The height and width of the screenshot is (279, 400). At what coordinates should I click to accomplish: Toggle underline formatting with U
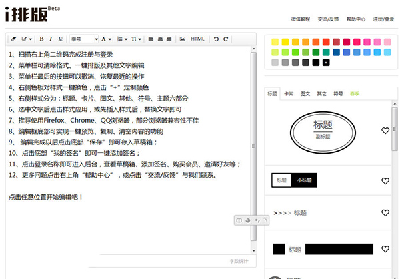click(61, 39)
